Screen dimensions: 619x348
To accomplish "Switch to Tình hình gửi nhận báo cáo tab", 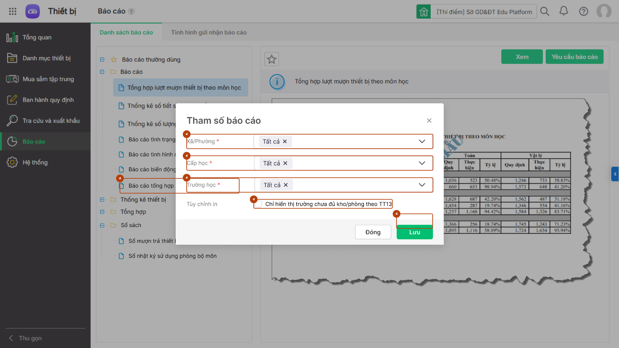I will pos(209,32).
